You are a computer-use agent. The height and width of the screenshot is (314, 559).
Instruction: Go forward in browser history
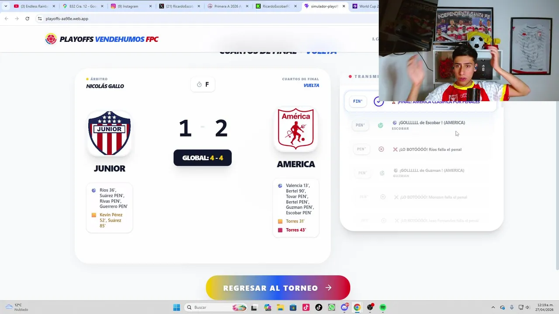pos(17,18)
